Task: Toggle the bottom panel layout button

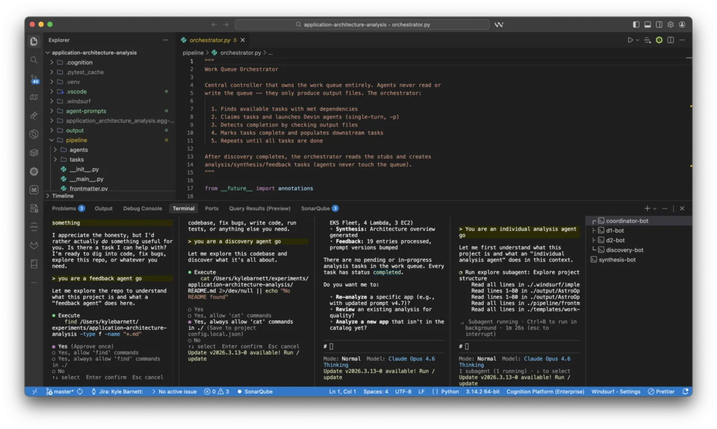Action: click(x=648, y=25)
